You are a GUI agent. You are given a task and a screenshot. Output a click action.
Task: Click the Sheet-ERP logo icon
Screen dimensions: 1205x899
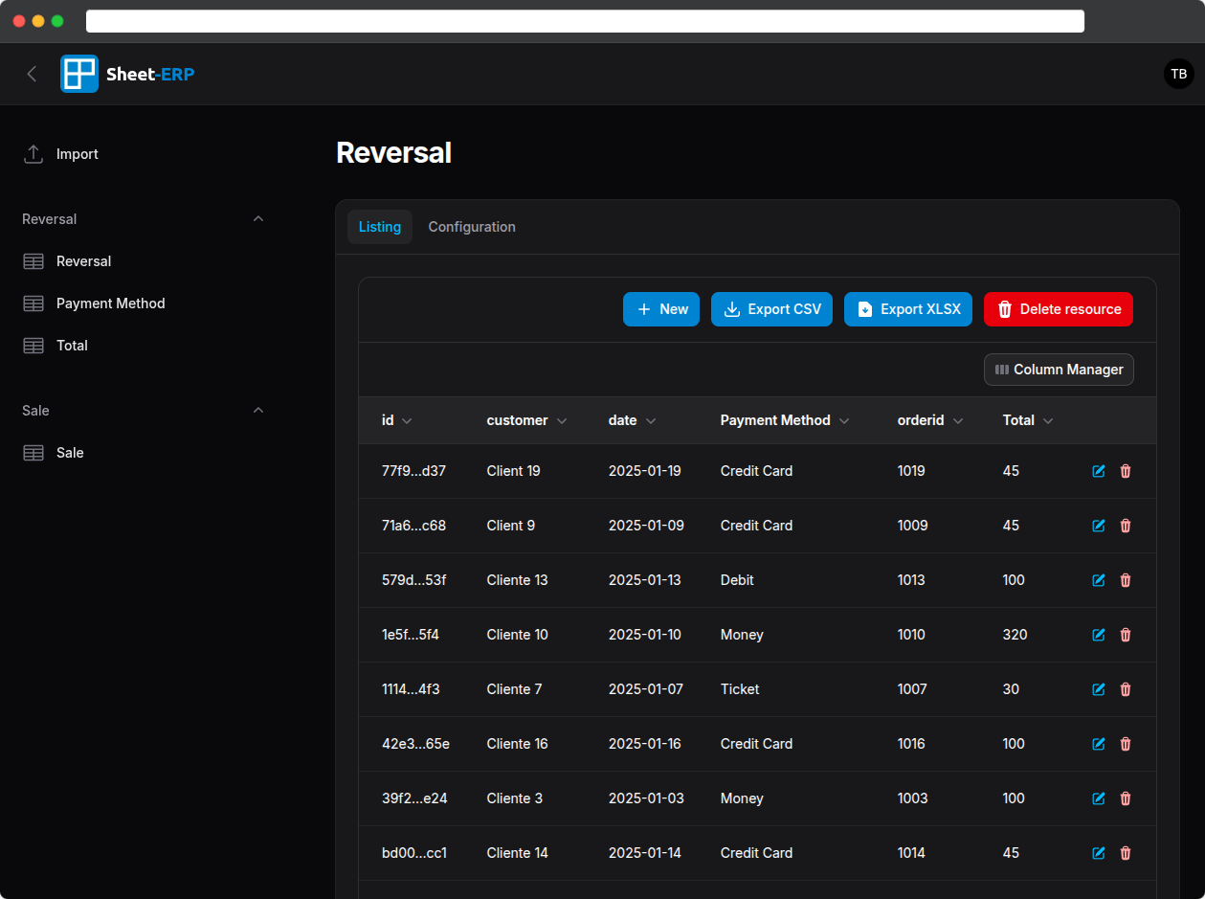click(x=78, y=74)
